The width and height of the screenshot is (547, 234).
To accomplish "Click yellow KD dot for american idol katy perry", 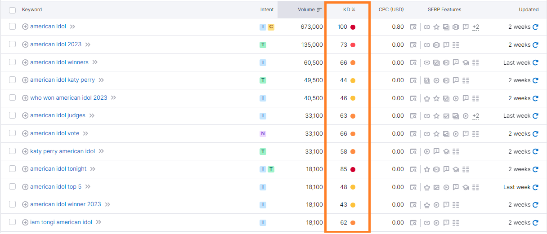I will (x=353, y=80).
